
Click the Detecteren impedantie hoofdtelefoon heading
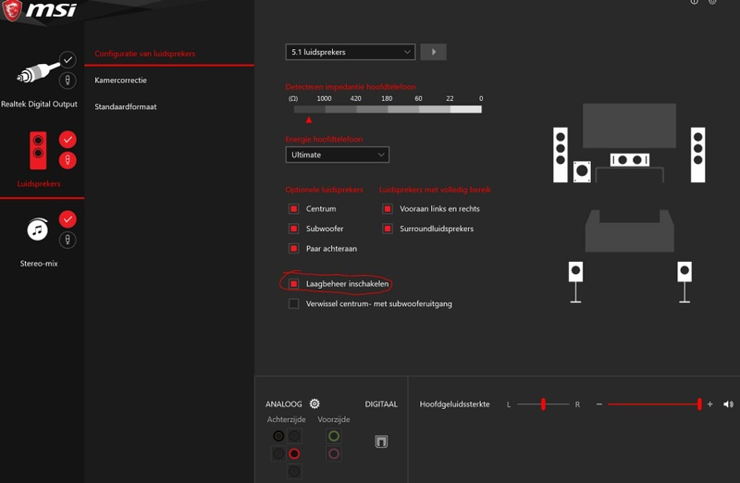click(351, 87)
